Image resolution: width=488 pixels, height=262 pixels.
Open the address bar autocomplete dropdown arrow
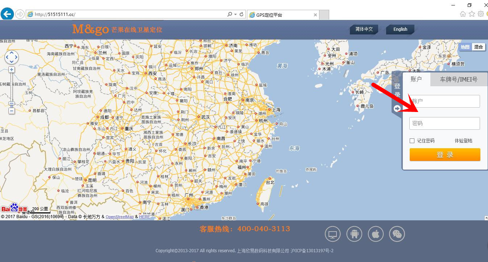236,14
